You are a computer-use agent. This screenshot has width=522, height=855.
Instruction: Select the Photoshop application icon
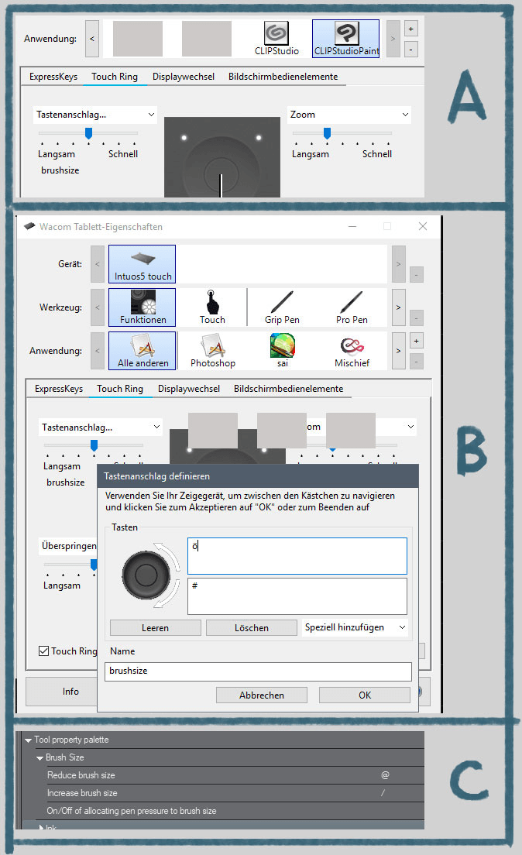click(212, 351)
